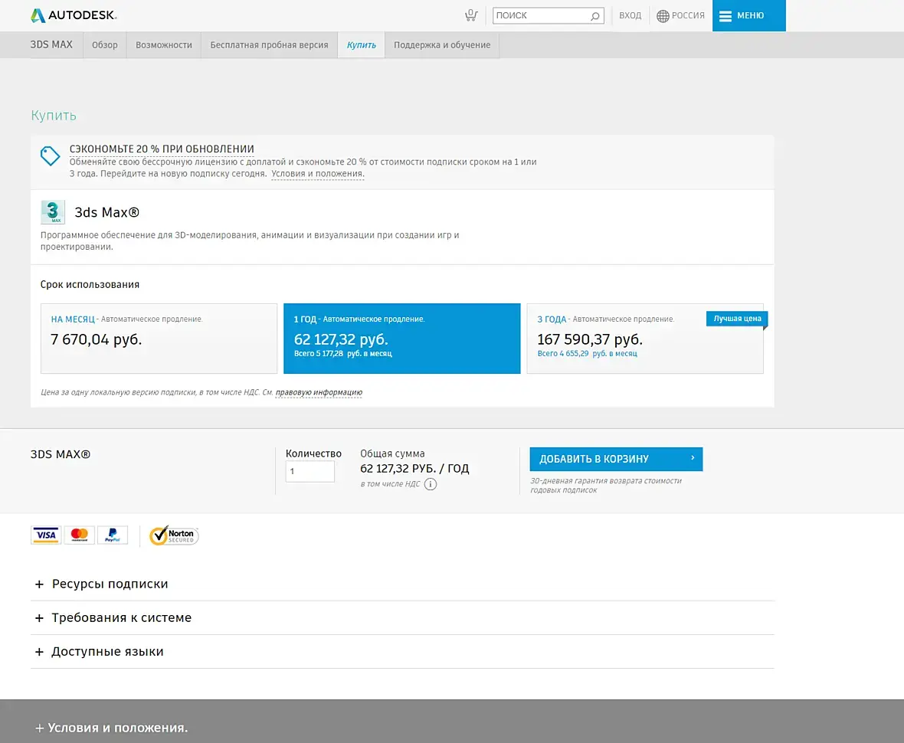The width and height of the screenshot is (904, 743).
Task: Open правовую информацию link
Action: [319, 392]
